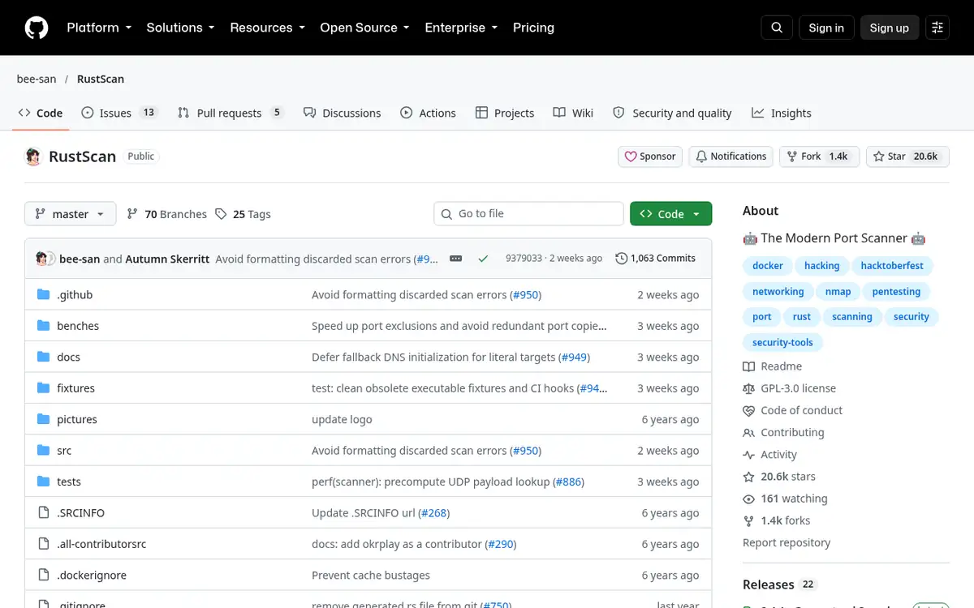
Task: Focus the Go to file search field
Action: click(x=529, y=214)
